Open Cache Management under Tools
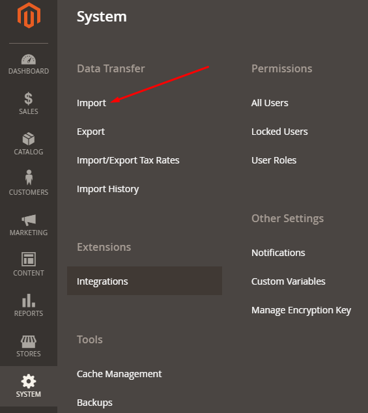This screenshot has width=368, height=413. [119, 374]
